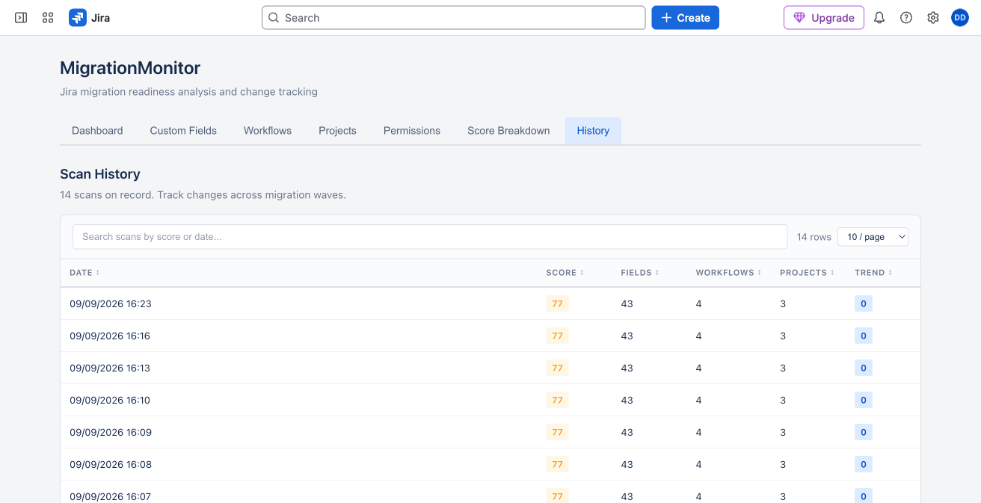This screenshot has width=981, height=503.
Task: Sort by the SCORE column arrows
Action: tap(582, 273)
